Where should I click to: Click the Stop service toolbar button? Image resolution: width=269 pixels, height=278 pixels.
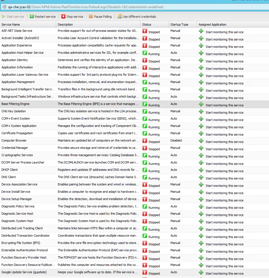(72, 17)
